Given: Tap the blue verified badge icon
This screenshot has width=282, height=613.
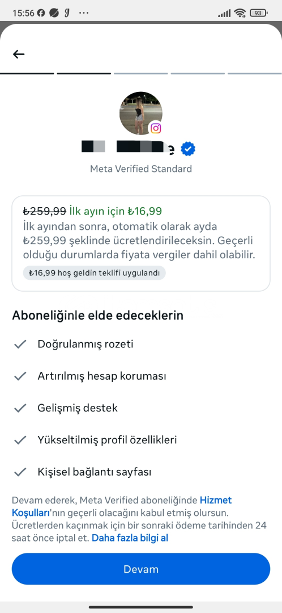Looking at the screenshot, I should 188,149.
